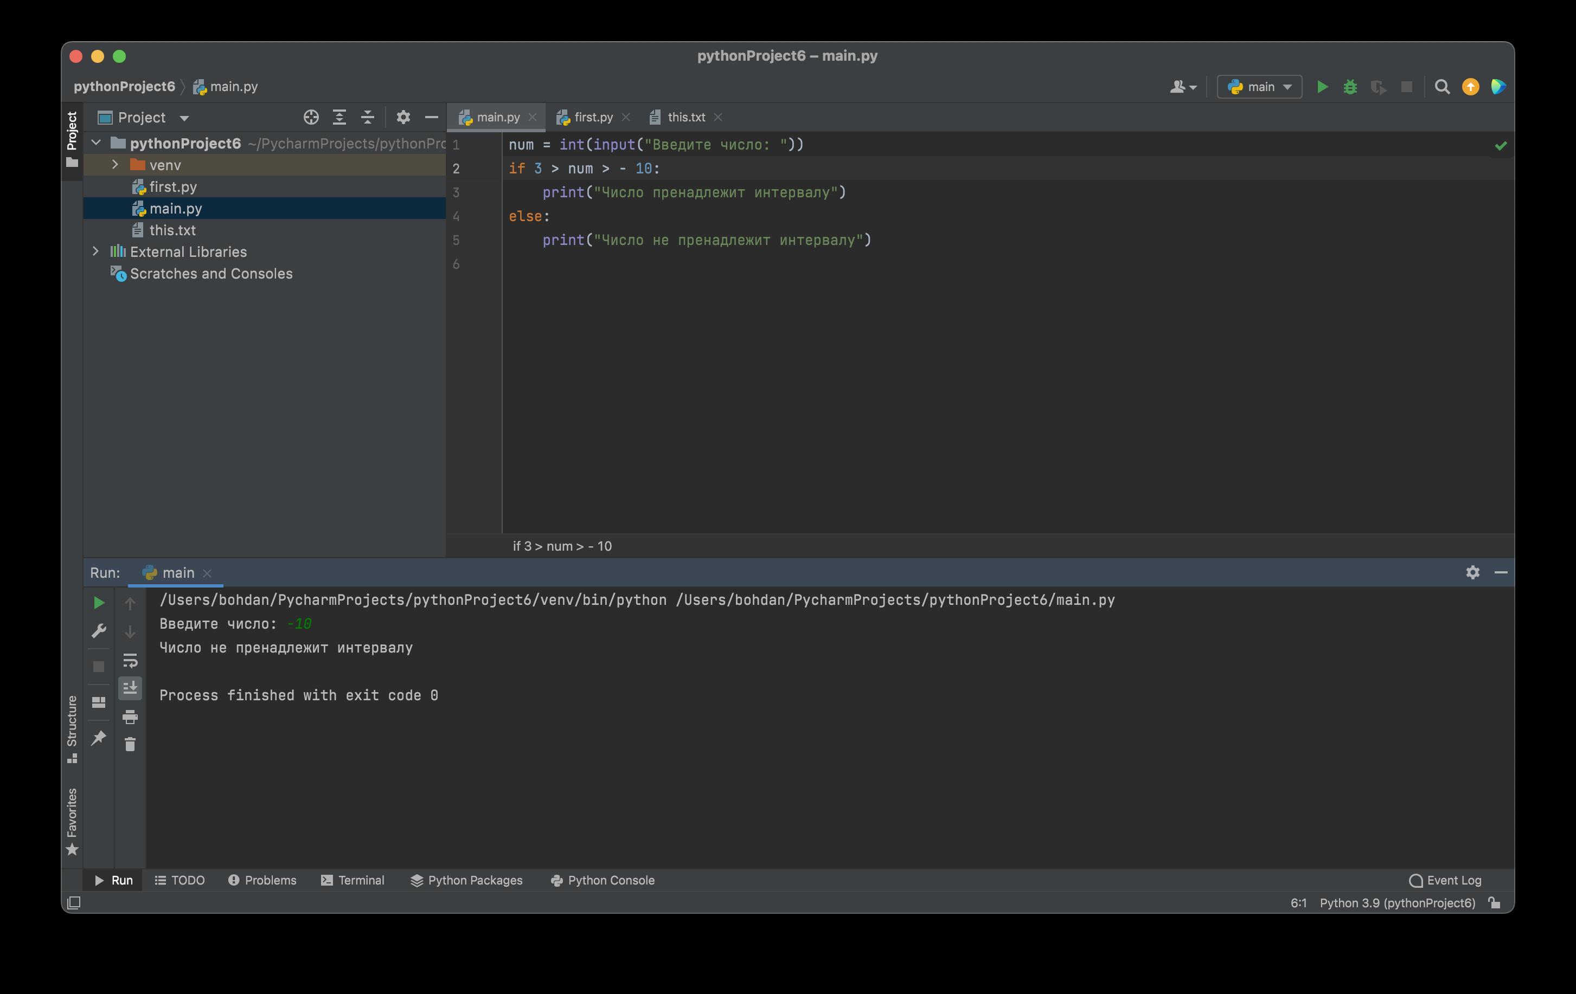The height and width of the screenshot is (994, 1576).
Task: Close the main.py editor tab
Action: 533,117
